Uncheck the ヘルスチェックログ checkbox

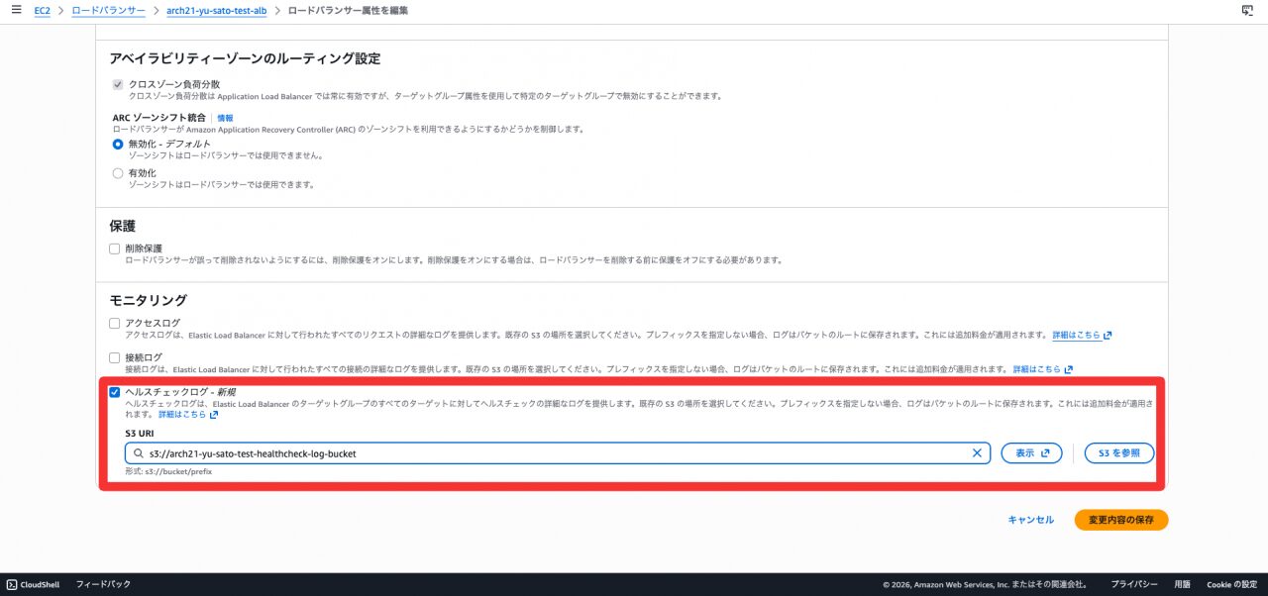[x=115, y=392]
